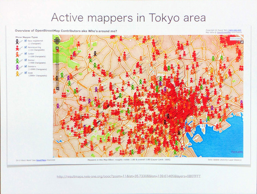Click the yellow Gold mapper legend icon
This screenshot has height=194, width=257.
[x=18, y=73]
